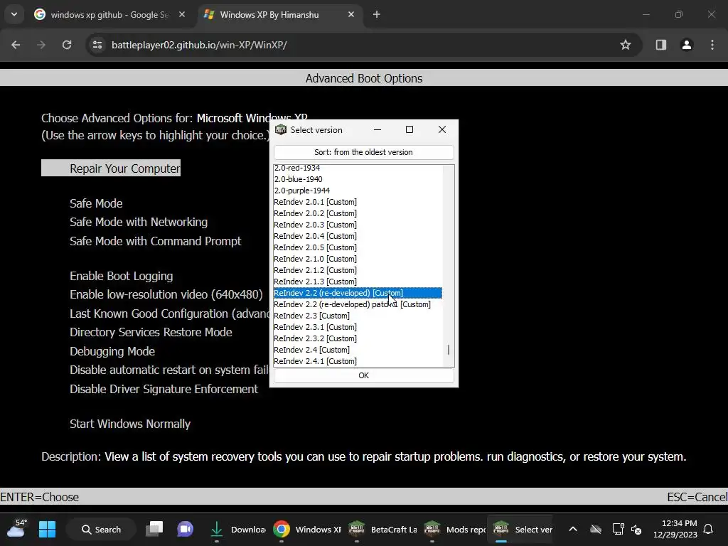Select ReIndev 2.0.2 [Custom]
Viewport: 728px width, 546px height.
coord(358,213)
